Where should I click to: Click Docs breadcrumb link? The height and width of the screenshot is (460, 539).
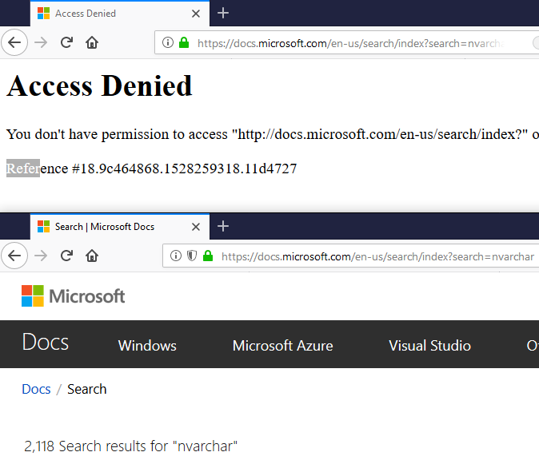tap(36, 389)
